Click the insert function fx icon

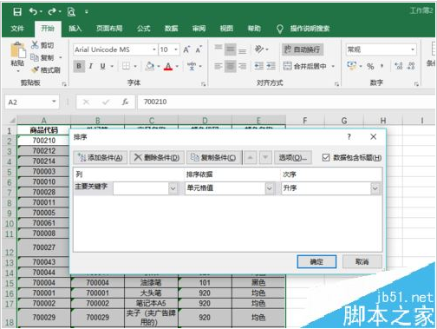125,102
